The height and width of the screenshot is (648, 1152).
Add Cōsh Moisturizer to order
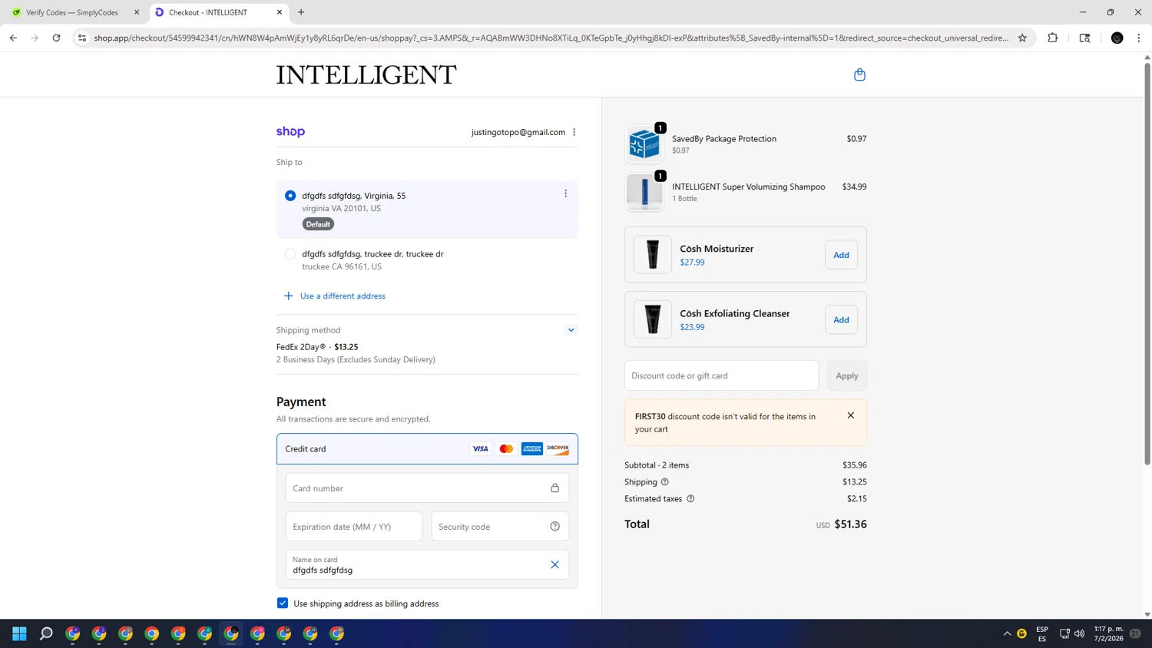[841, 255]
